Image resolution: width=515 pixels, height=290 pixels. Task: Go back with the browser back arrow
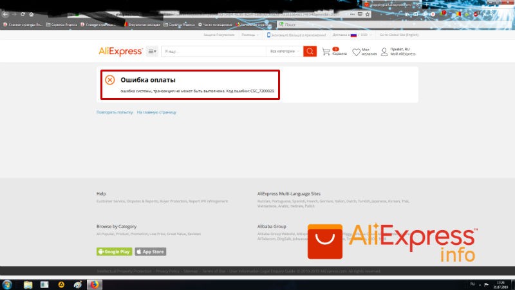(5, 14)
